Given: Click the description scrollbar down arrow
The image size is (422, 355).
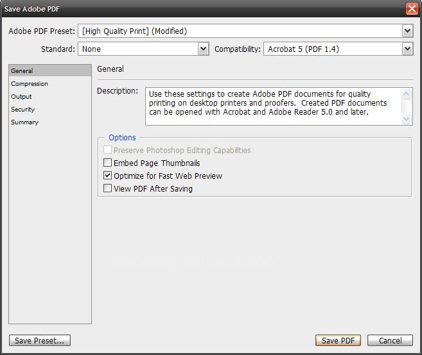Looking at the screenshot, I should 406,119.
